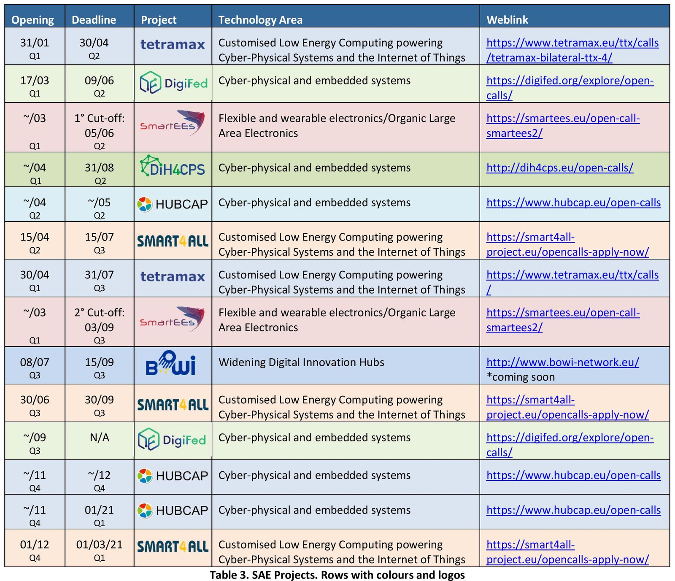Screen dimensions: 675x581
Task: Click the DigiFed logo in the N/A deadline row
Action: [x=172, y=439]
